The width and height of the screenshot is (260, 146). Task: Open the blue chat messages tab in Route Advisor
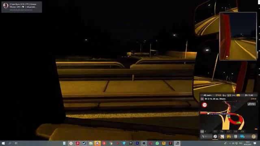coord(243,136)
